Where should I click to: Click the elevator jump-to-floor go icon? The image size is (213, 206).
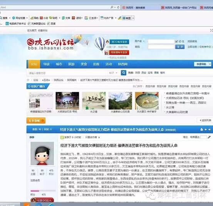(209, 137)
